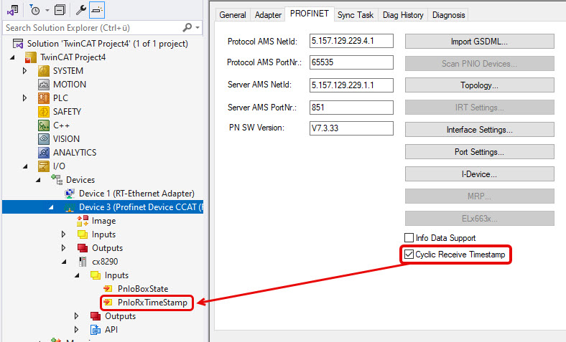Select the VISION node in tree
566x342 pixels.
pos(66,139)
